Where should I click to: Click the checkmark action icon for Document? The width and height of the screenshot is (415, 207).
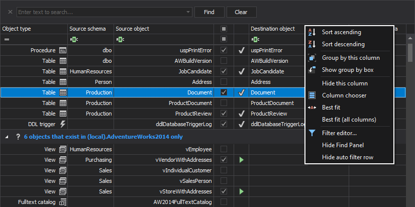tap(241, 92)
